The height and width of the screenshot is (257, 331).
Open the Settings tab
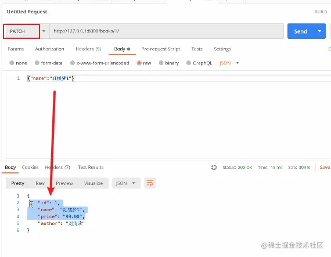[x=222, y=49]
